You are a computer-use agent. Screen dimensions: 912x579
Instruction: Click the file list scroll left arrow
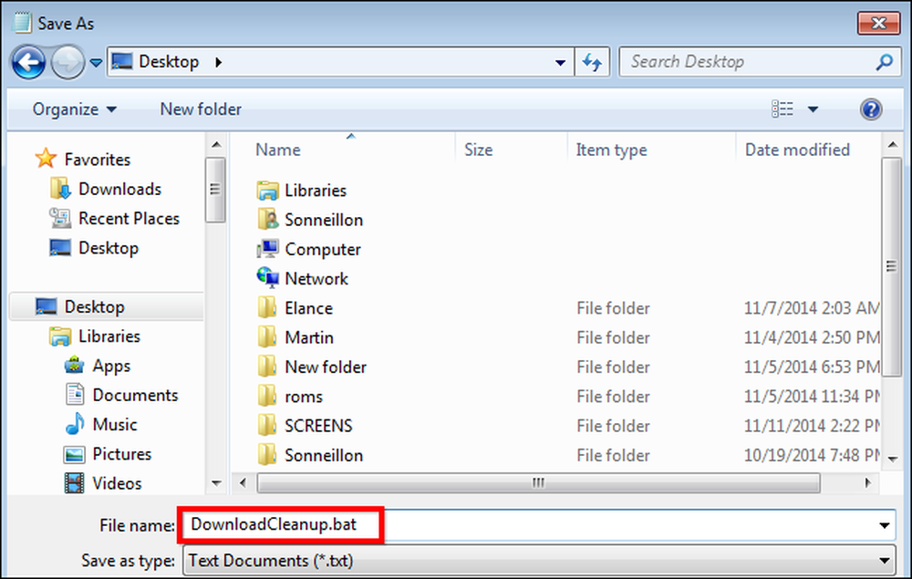[244, 483]
